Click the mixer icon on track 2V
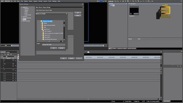This screenshot has height=103, width=183. 15,61
